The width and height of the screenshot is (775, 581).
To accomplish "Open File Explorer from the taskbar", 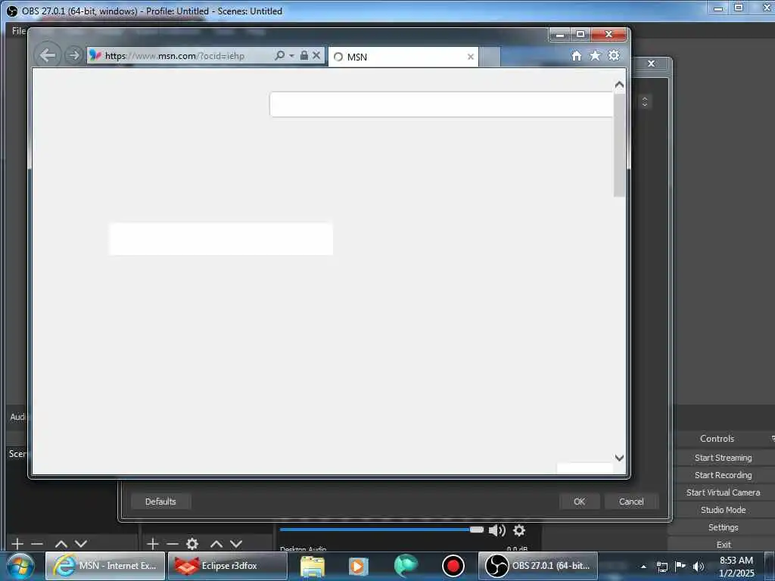I will point(313,566).
